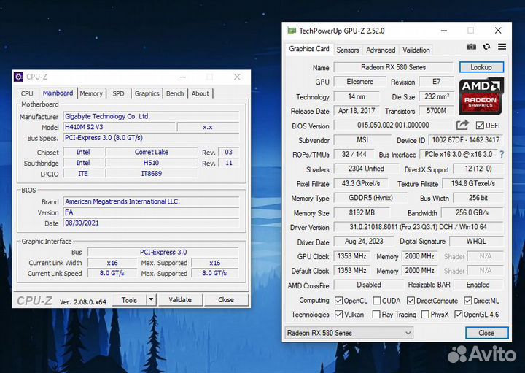Toggle the CUDA checkbox
The width and height of the screenshot is (525, 373).
(x=377, y=301)
